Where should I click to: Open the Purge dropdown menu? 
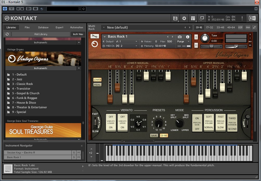188,41
